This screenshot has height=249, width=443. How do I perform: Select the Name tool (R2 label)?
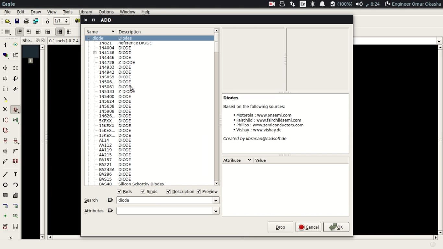(5, 141)
